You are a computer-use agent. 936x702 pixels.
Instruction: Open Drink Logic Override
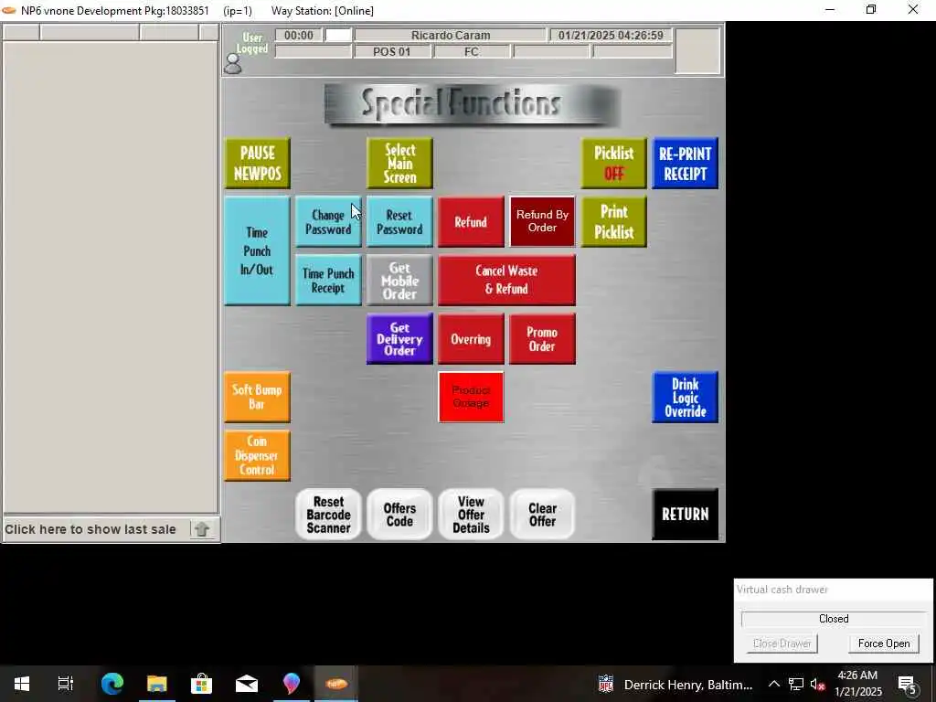click(685, 397)
